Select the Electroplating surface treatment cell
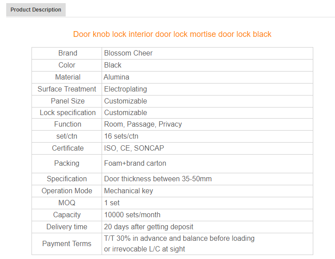Screen dimensions: 335x259 tap(126, 89)
